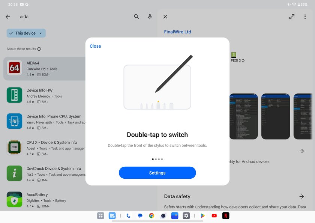Launch Messages from the taskbar
315x223 pixels.
click(140, 216)
